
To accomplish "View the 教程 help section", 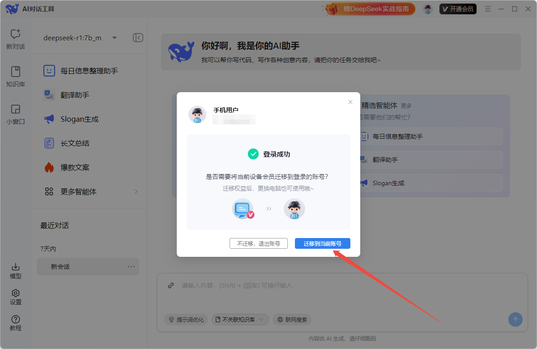I will [15, 323].
